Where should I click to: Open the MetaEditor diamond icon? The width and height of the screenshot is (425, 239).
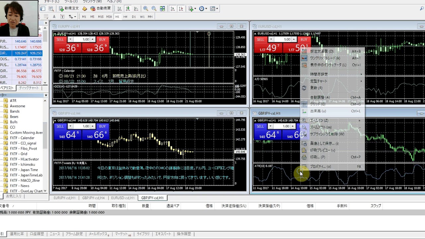(x=85, y=9)
